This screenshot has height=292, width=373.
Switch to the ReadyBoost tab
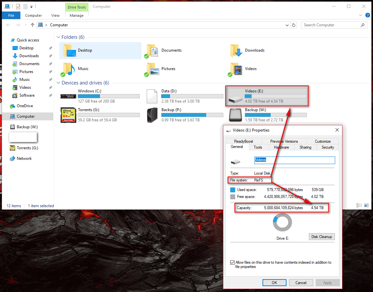click(244, 141)
